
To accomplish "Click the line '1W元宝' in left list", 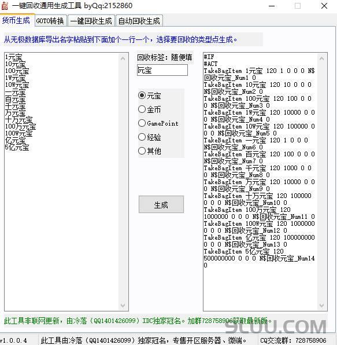I will [16, 78].
